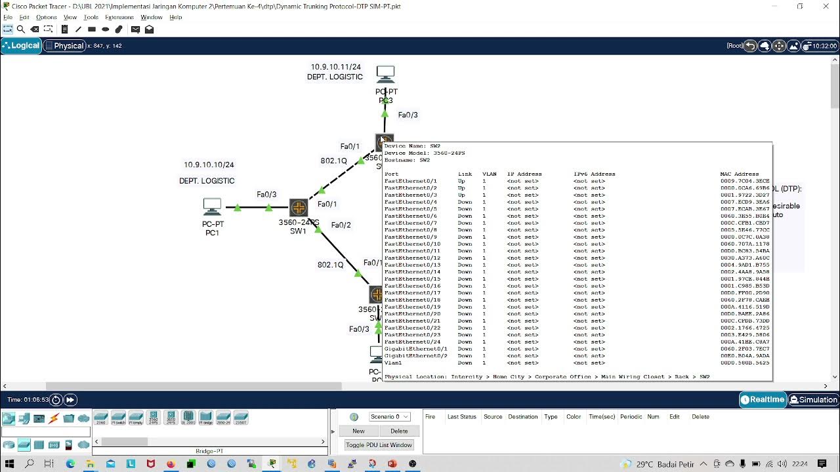Screen dimensions: 840x472
Task: Switch to Realtime mode
Action: click(763, 400)
